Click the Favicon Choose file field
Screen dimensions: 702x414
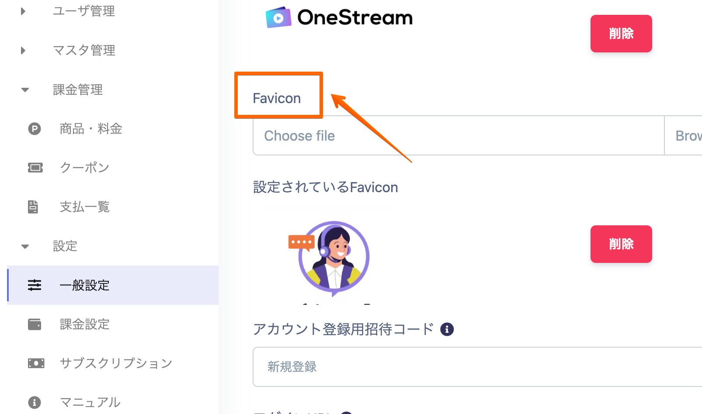pyautogui.click(x=458, y=136)
